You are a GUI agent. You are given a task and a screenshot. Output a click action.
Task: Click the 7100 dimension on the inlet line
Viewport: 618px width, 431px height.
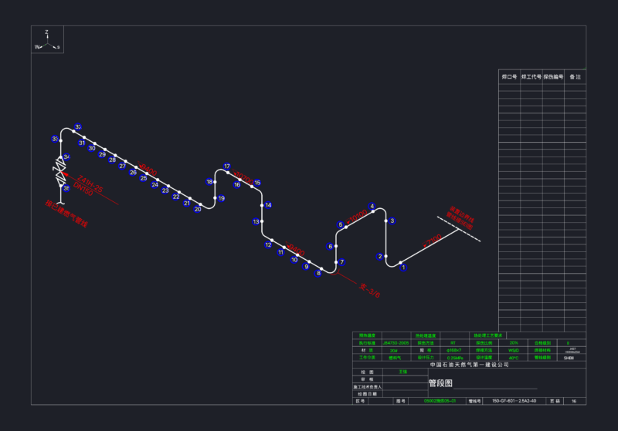pos(433,241)
